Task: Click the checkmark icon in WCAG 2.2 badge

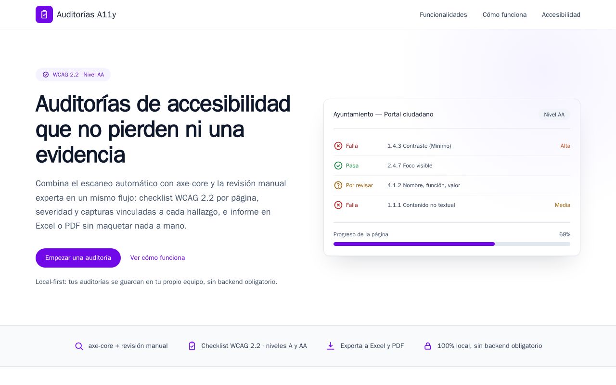Action: click(x=46, y=75)
